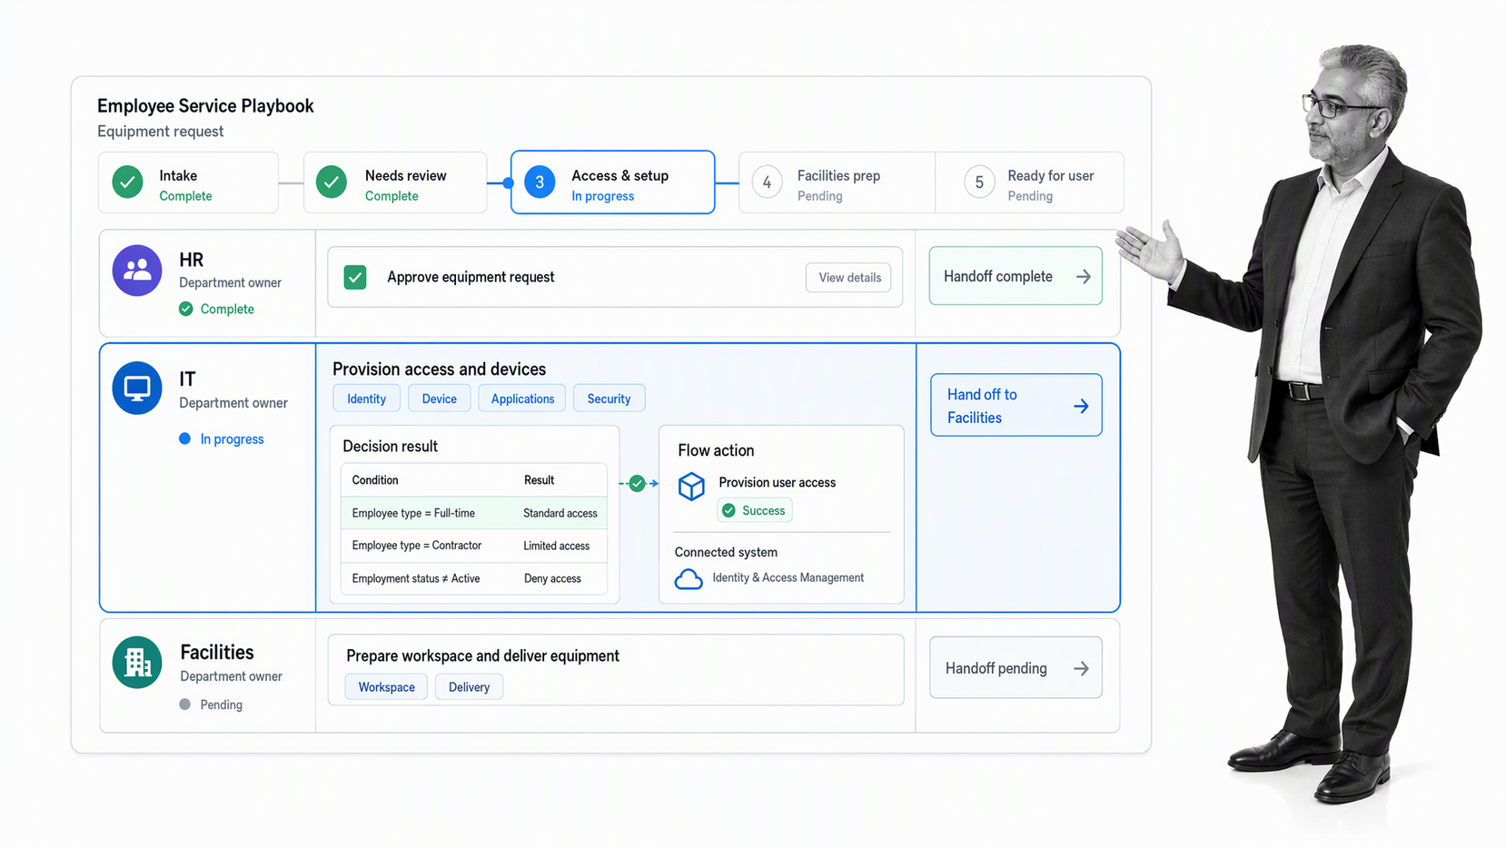Click the Employee Service Playbook title
This screenshot has height=847, width=1506.
pos(205,106)
